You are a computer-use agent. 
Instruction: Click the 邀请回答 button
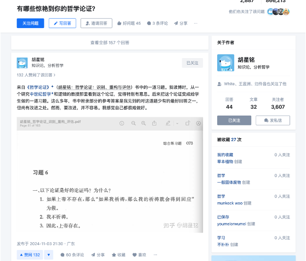coord(96,23)
